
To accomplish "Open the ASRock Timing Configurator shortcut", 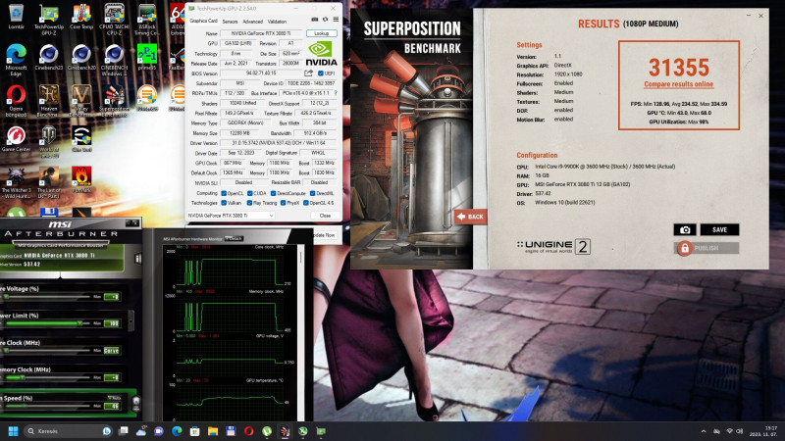I will pos(146,19).
